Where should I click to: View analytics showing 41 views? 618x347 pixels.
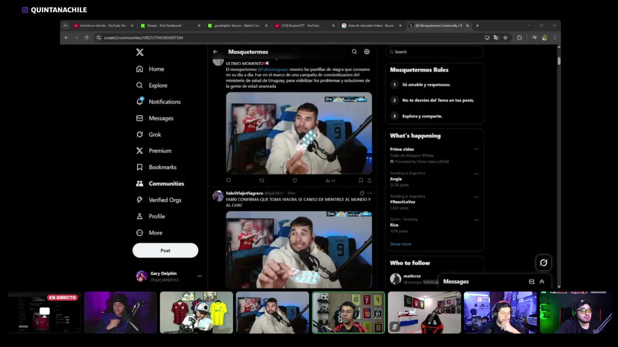pos(330,180)
